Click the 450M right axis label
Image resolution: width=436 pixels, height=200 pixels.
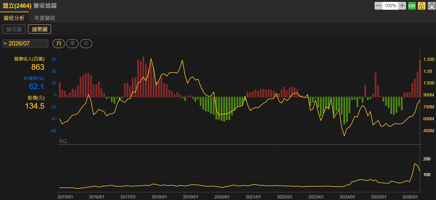pos(429,131)
